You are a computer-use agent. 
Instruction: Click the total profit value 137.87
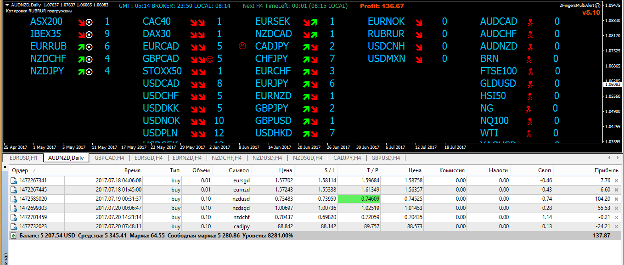601,235
